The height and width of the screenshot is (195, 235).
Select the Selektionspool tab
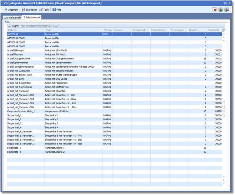(x=32, y=17)
